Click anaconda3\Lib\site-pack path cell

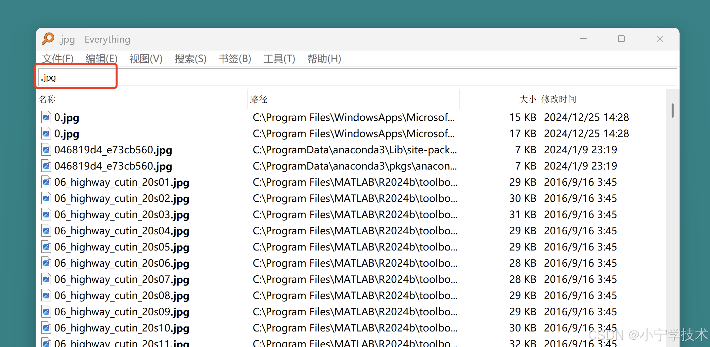(355, 150)
